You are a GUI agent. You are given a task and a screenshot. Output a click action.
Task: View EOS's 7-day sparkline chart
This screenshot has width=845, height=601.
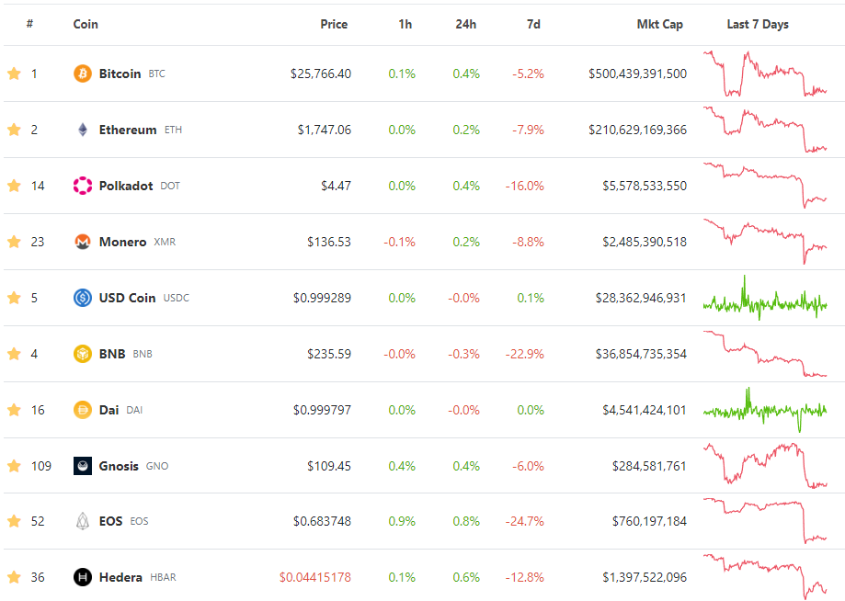[x=765, y=521]
